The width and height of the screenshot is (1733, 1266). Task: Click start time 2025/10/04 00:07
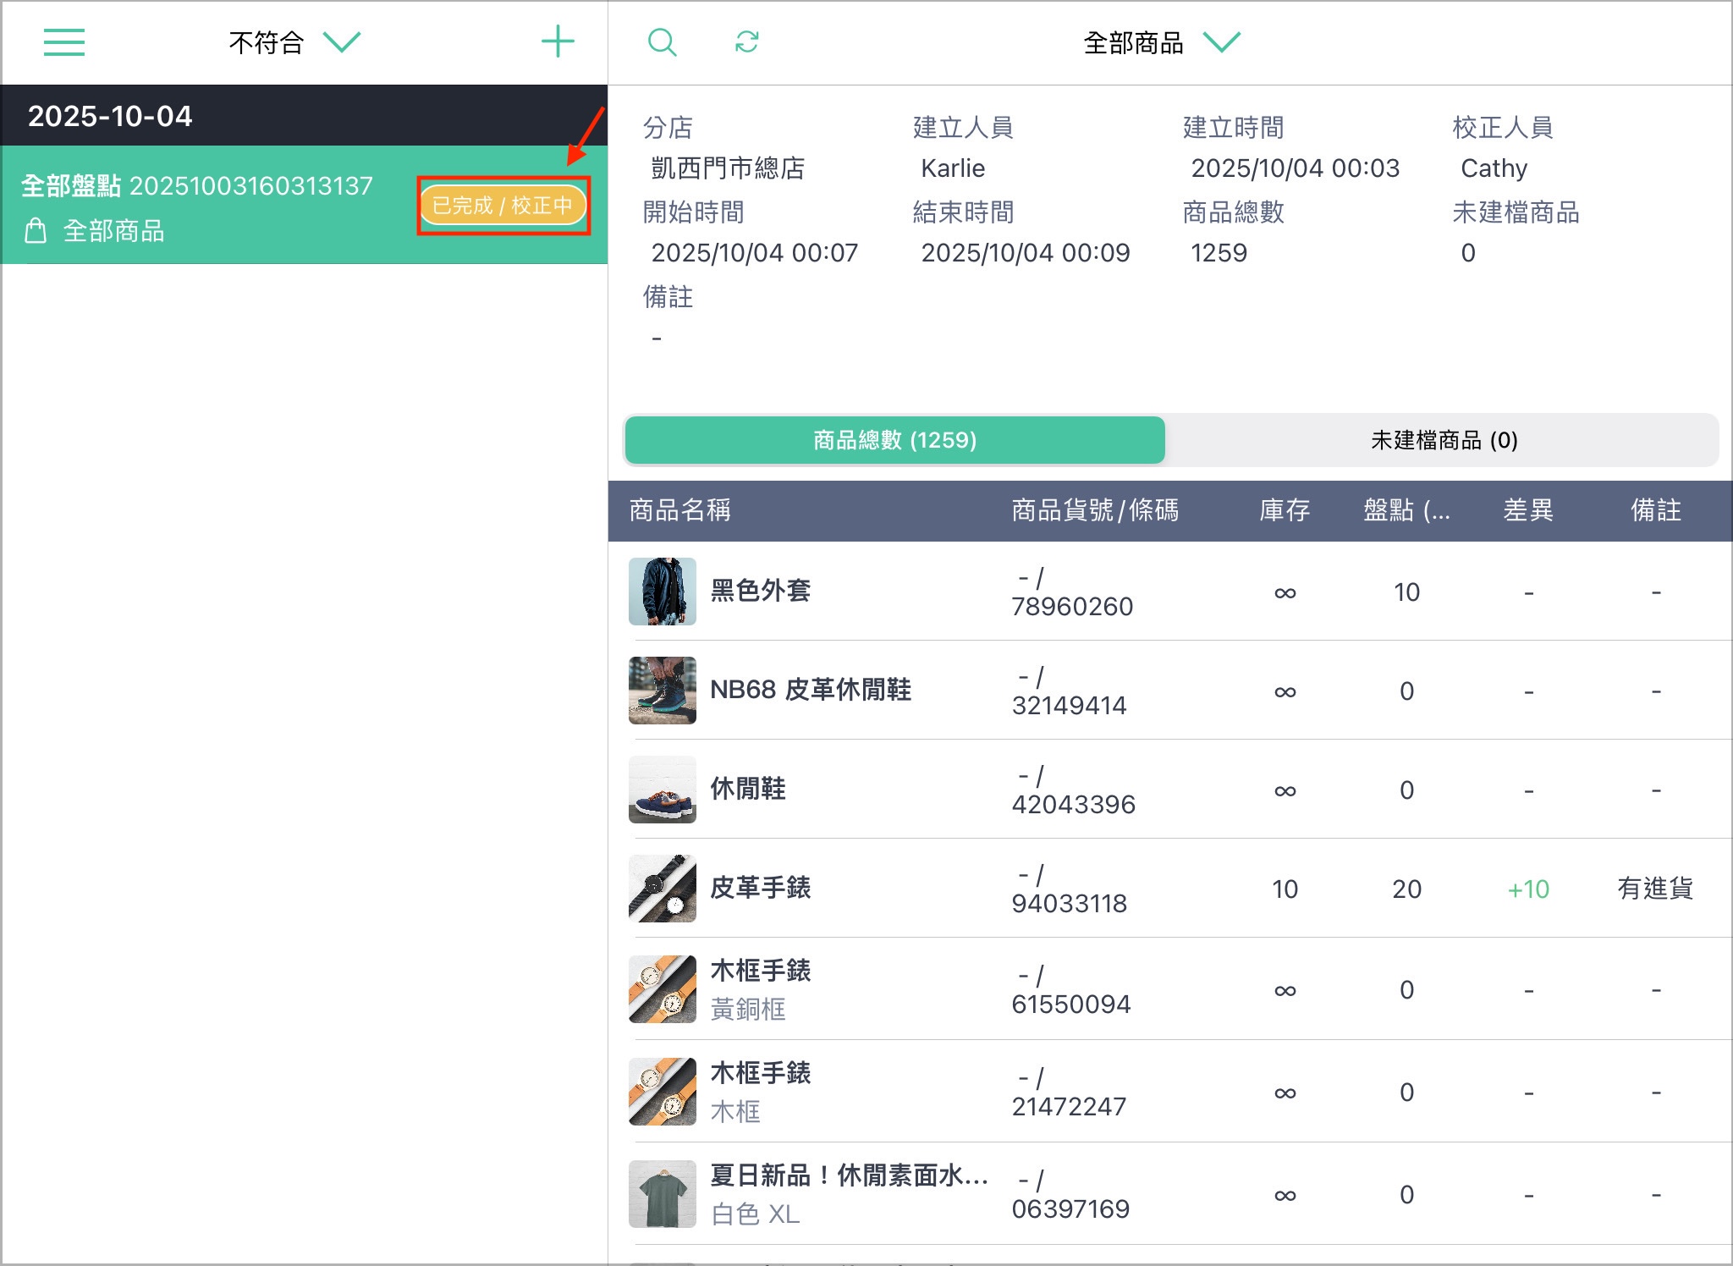coord(755,253)
